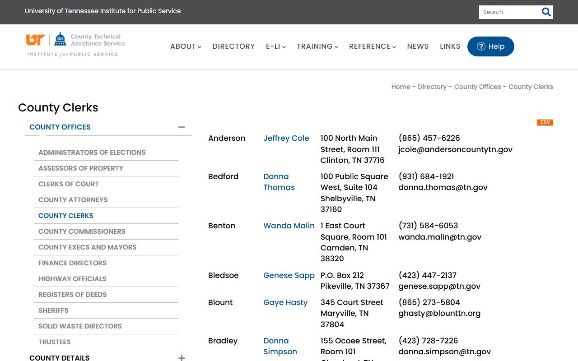Open County Commissioners sidebar item
578x361 pixels.
(x=82, y=231)
